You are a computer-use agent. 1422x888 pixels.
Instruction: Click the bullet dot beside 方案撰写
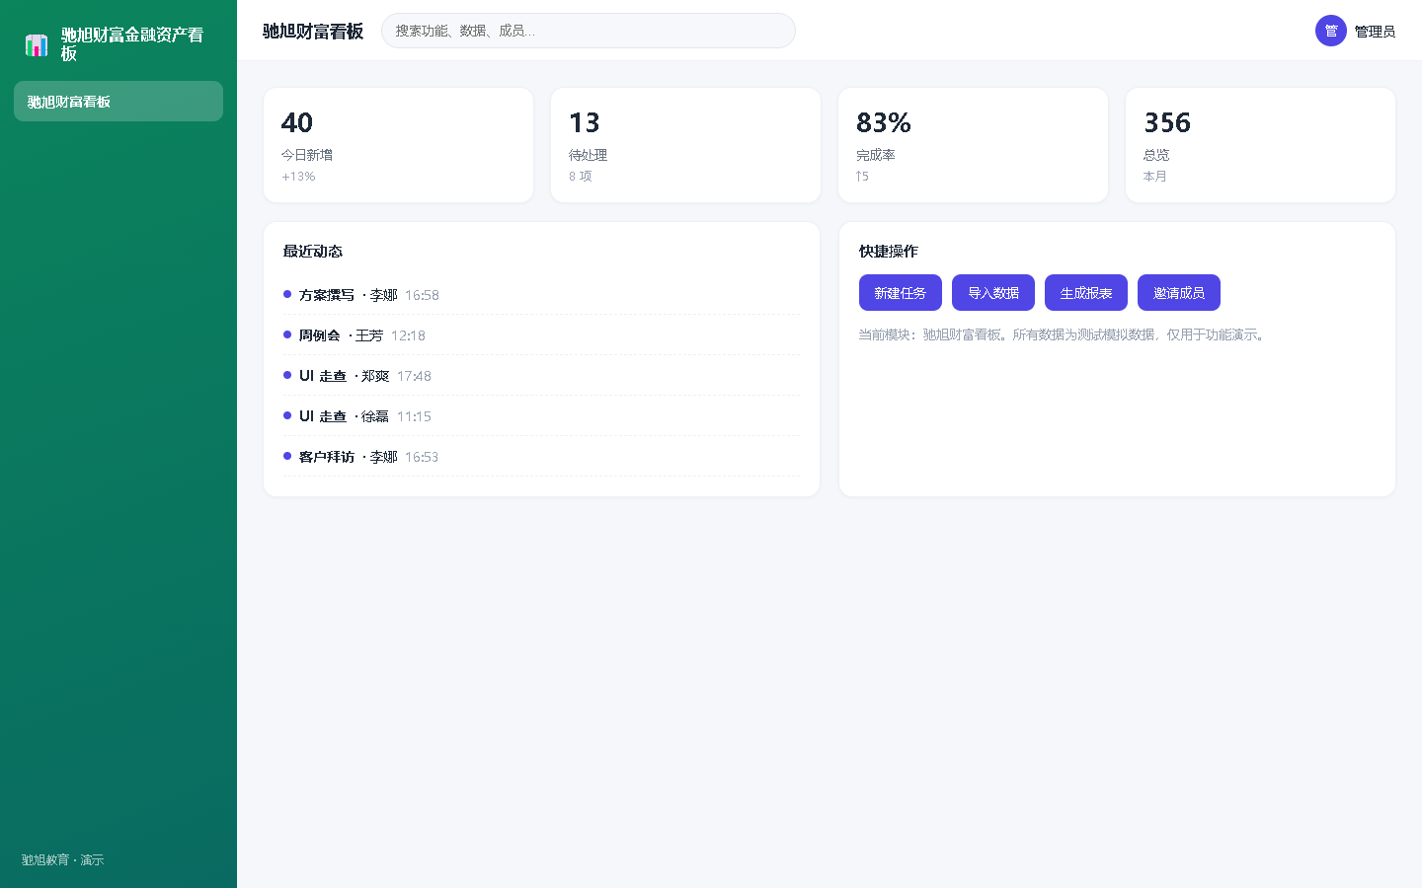287,294
